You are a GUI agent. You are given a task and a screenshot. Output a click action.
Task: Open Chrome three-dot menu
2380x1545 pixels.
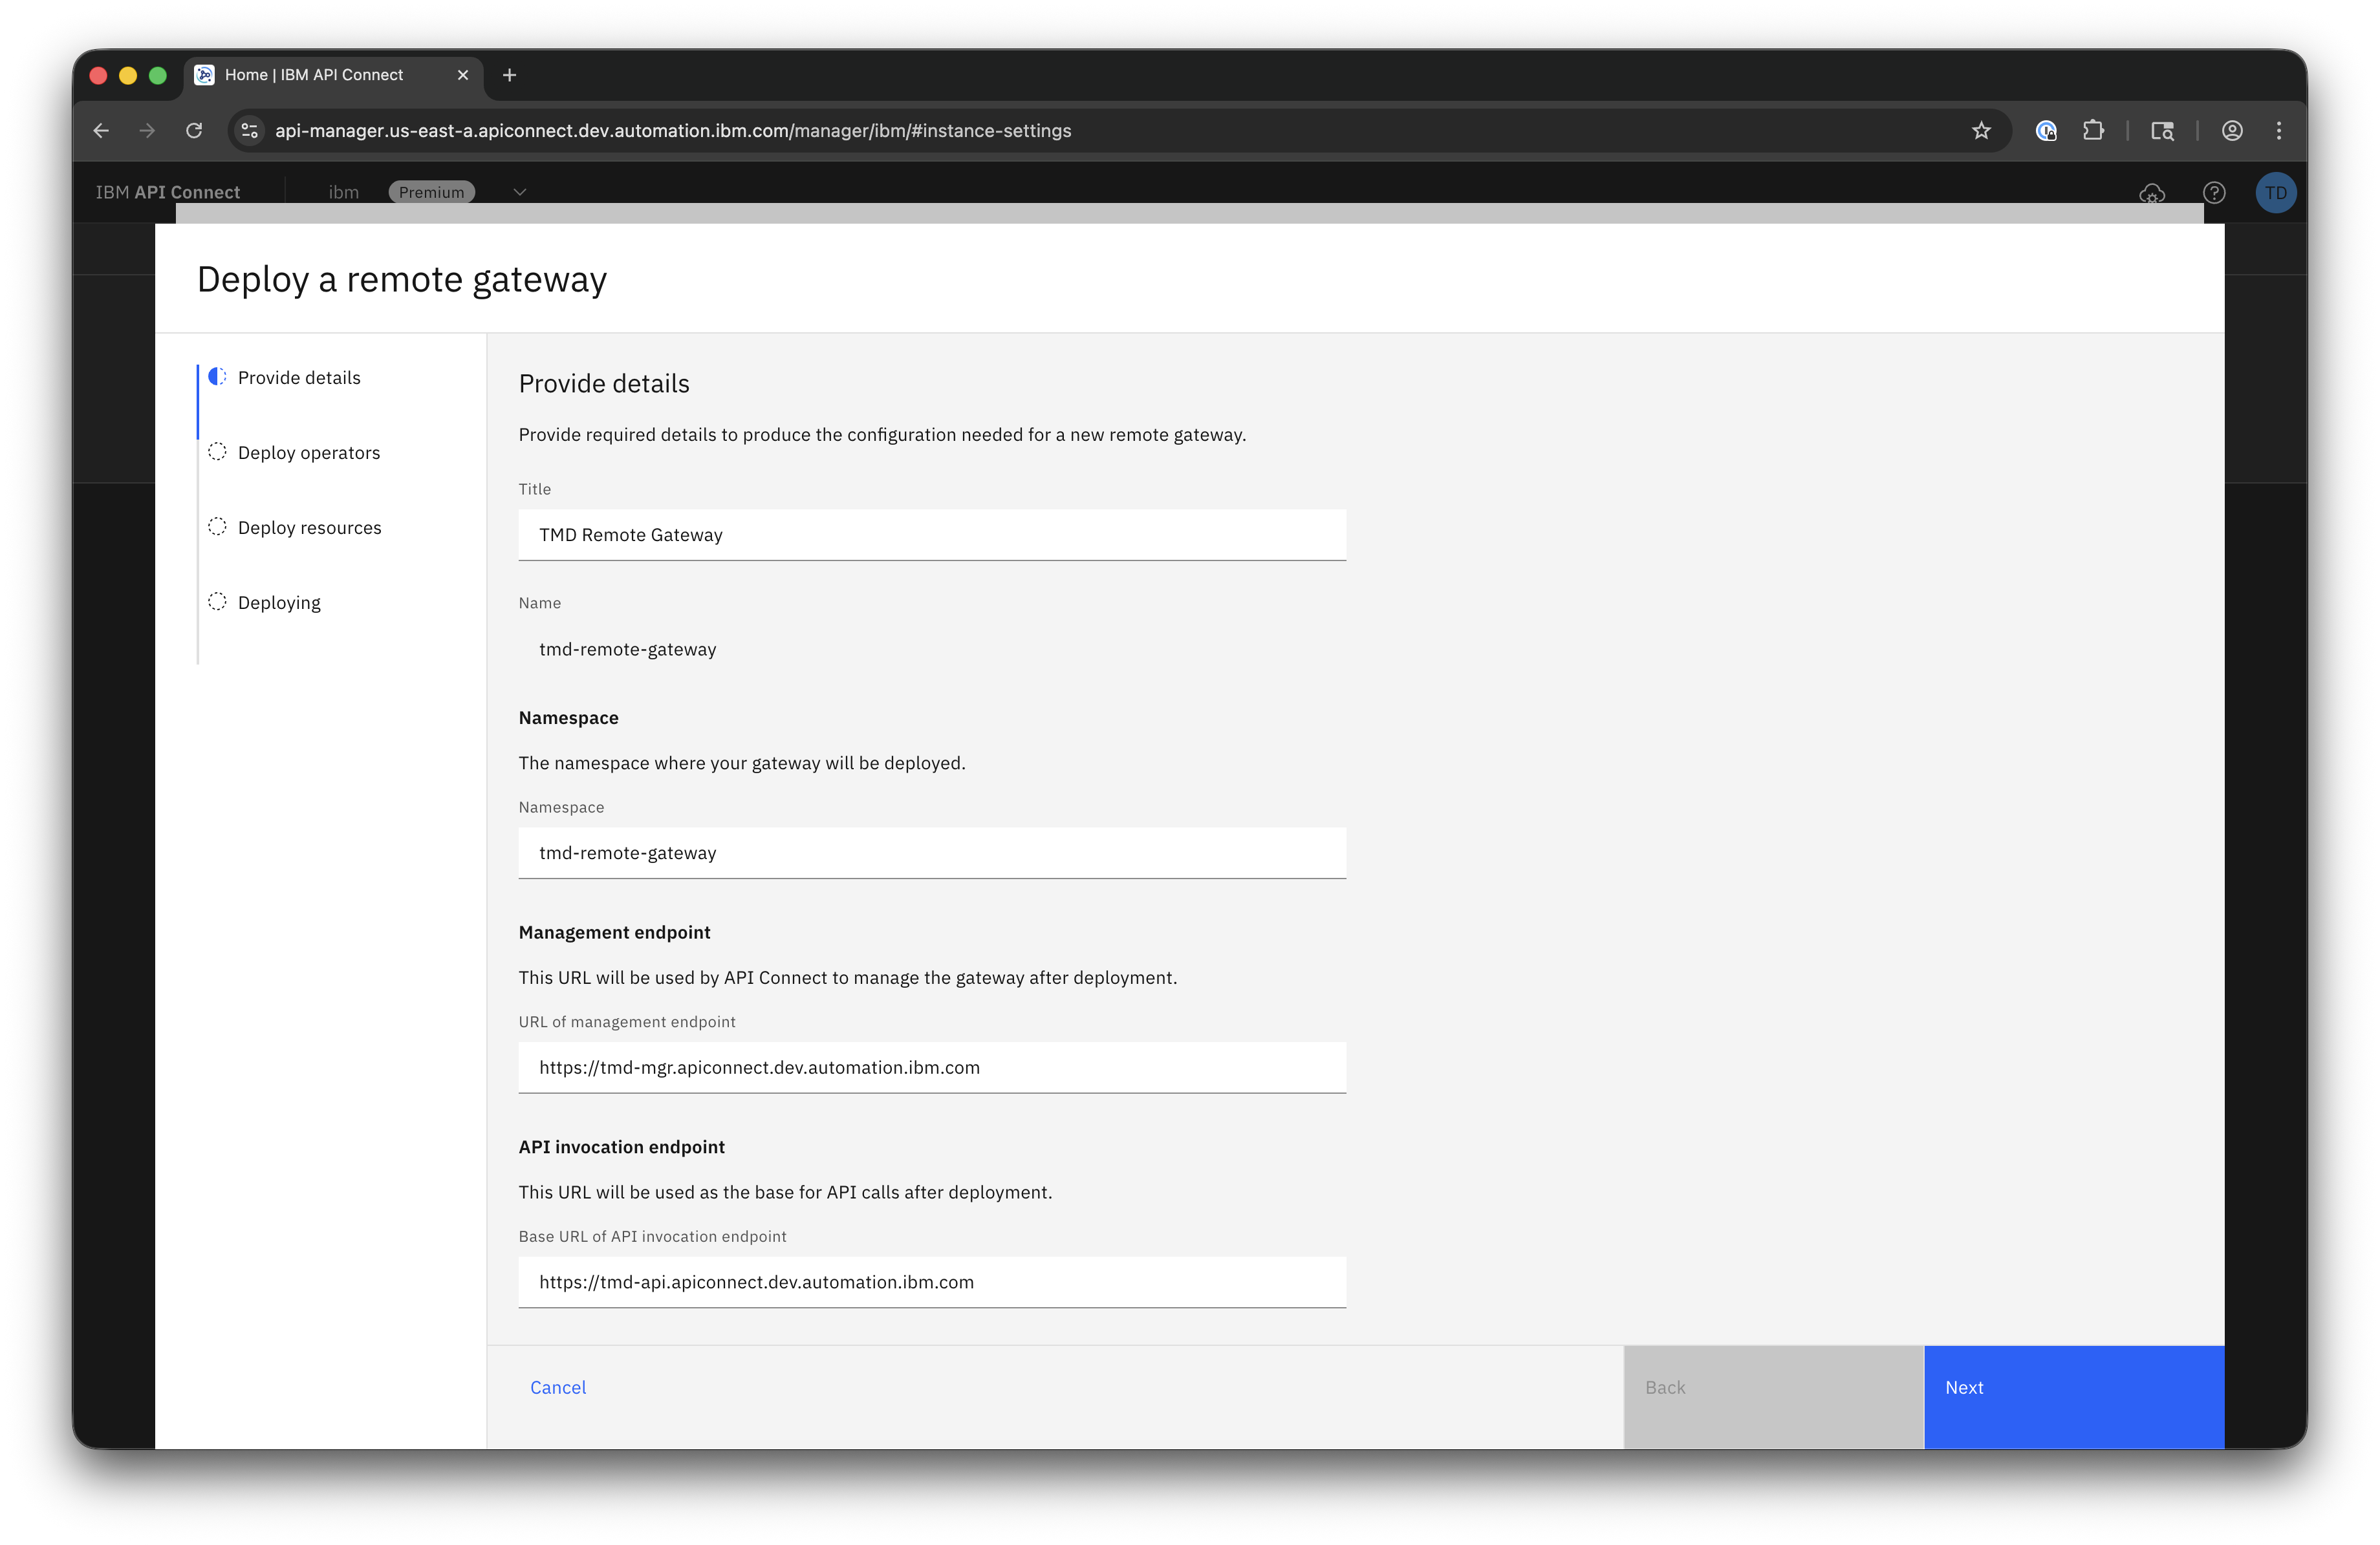[x=2279, y=131]
